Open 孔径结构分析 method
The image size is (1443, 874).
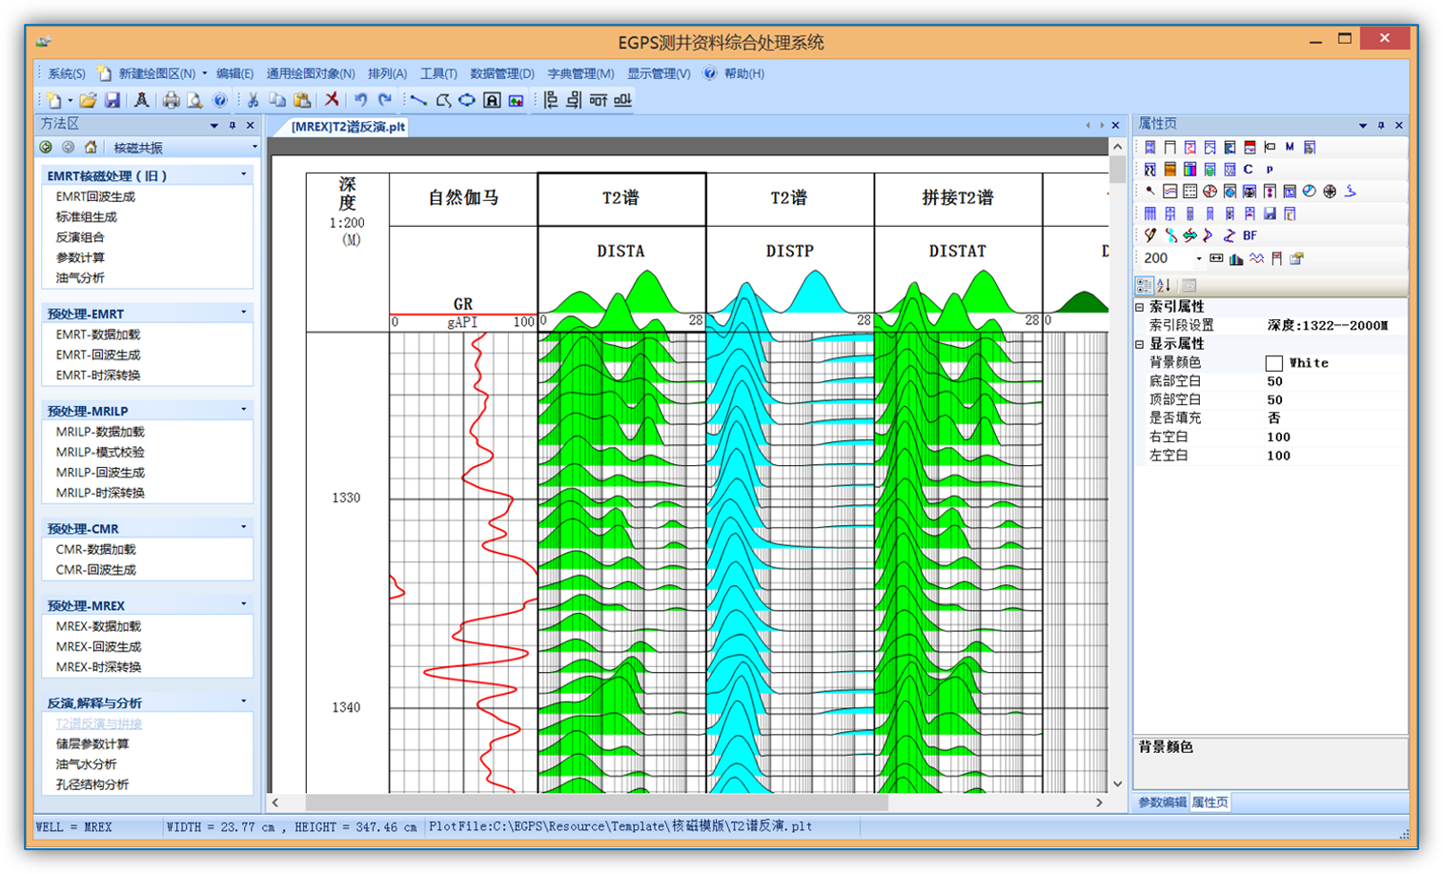(x=91, y=784)
